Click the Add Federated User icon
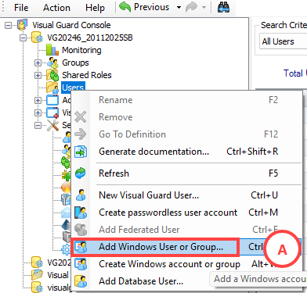The image size is (307, 293). click(x=81, y=230)
